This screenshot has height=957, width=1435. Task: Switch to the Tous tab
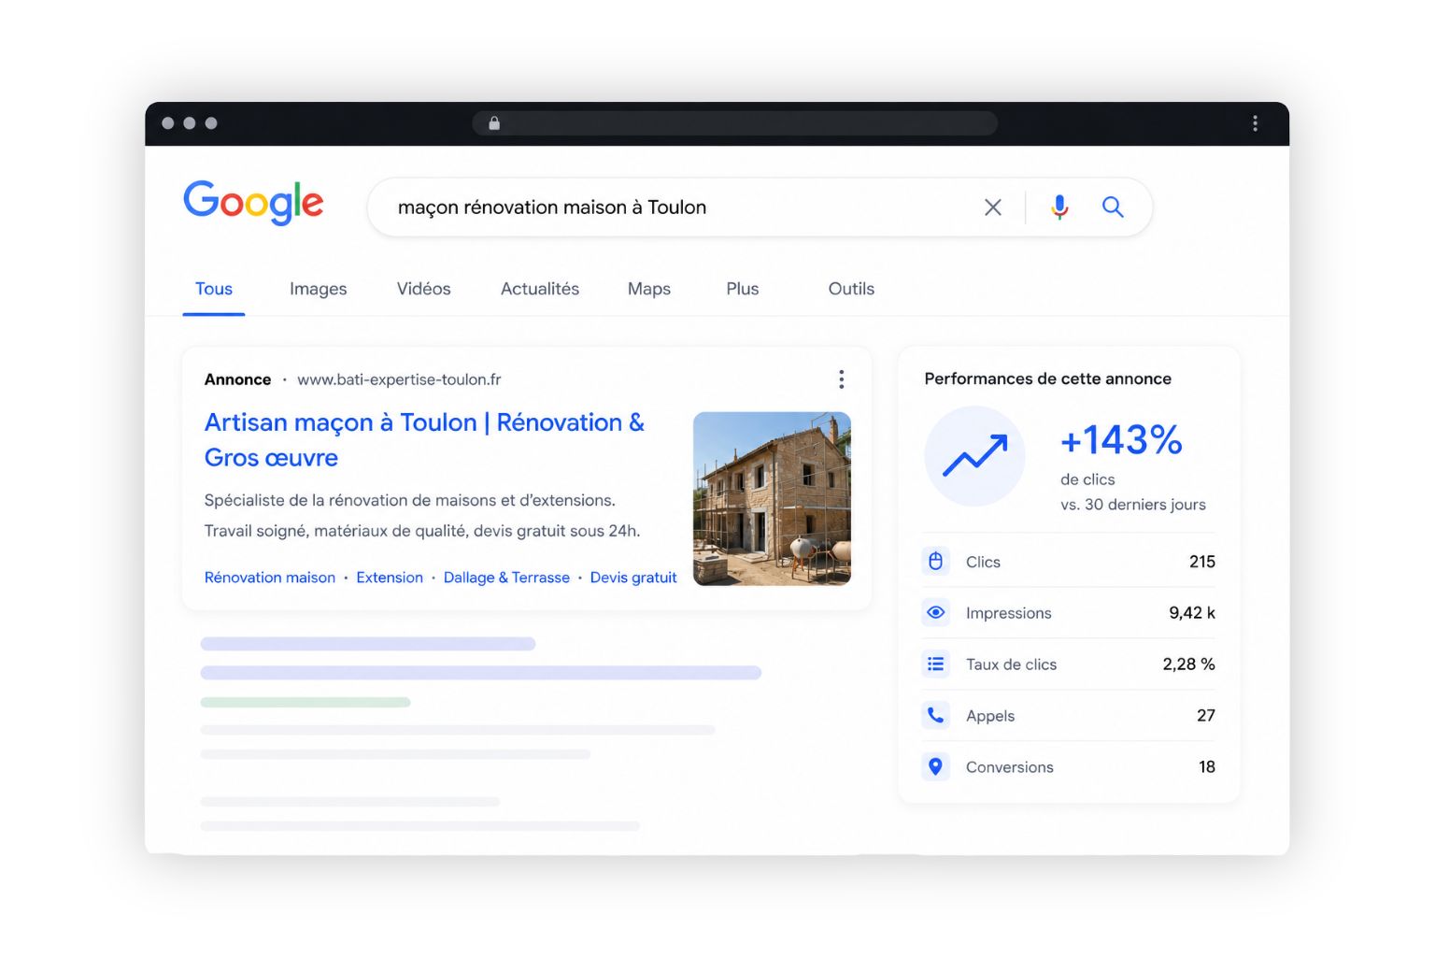(x=214, y=289)
